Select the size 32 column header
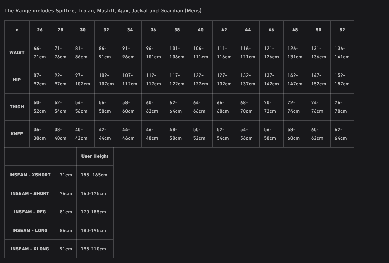The height and width of the screenshot is (263, 389). pyautogui.click(x=106, y=30)
